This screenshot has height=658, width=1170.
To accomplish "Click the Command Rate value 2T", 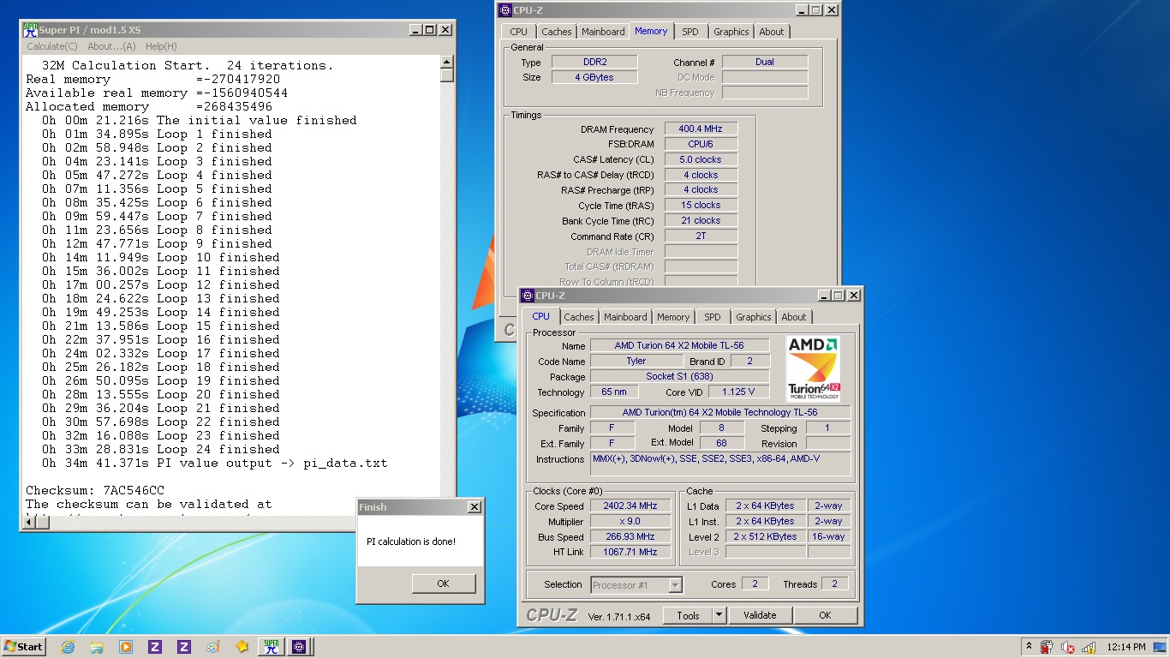I will pyautogui.click(x=701, y=236).
